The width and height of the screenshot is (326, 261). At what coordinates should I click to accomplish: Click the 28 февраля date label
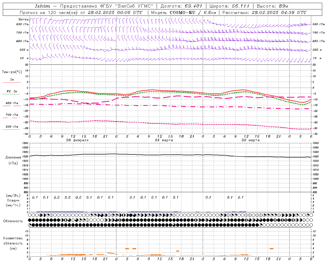coord(77,140)
